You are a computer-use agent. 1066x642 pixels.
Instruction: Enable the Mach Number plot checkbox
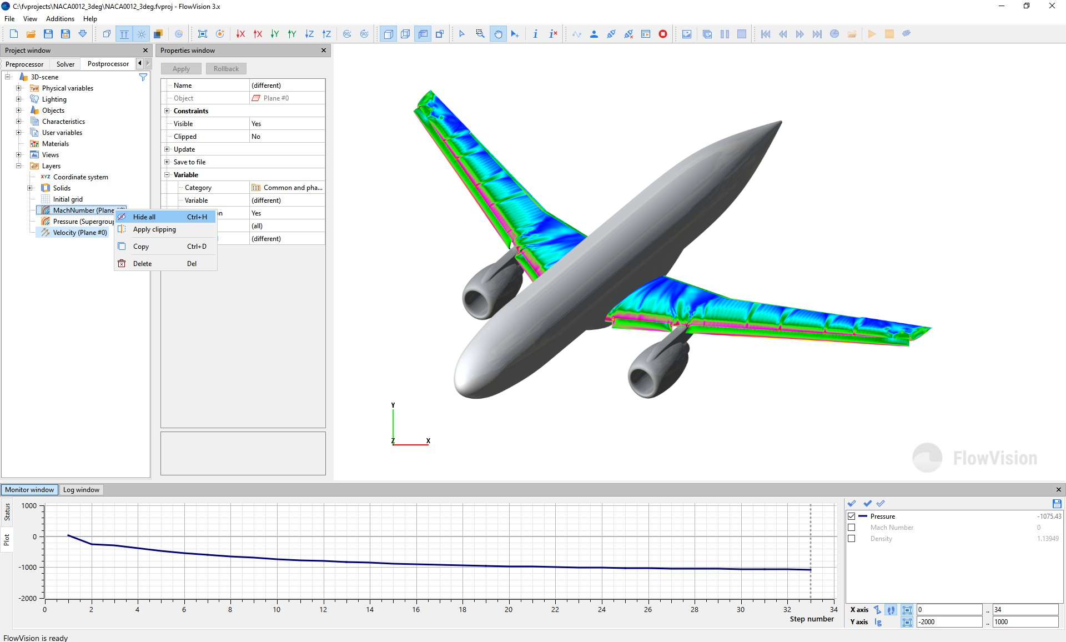(x=852, y=528)
